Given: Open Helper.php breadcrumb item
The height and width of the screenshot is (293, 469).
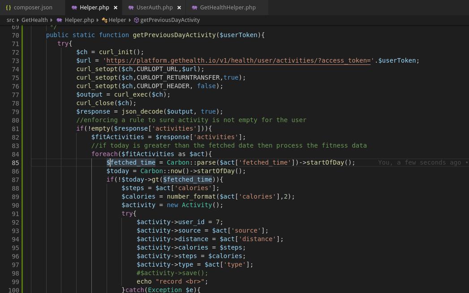Looking at the screenshot, I should pos(79,20).
